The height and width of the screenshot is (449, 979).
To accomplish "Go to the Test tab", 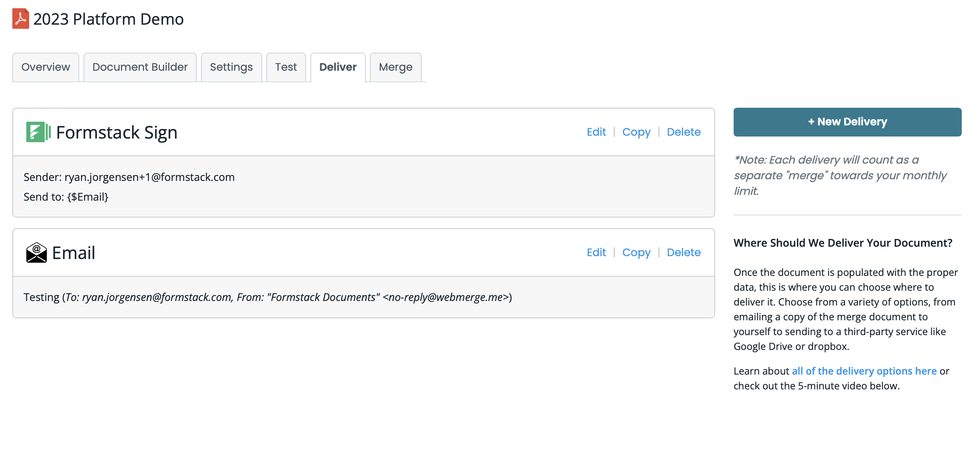I will tap(286, 67).
